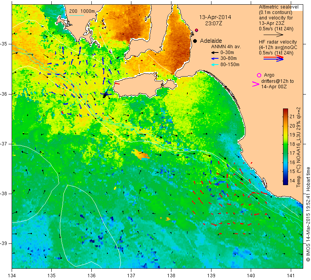Screen dimensions: 311x280
Task: Click the magenta drifter arrowhead legend symbol
Action: point(256,84)
